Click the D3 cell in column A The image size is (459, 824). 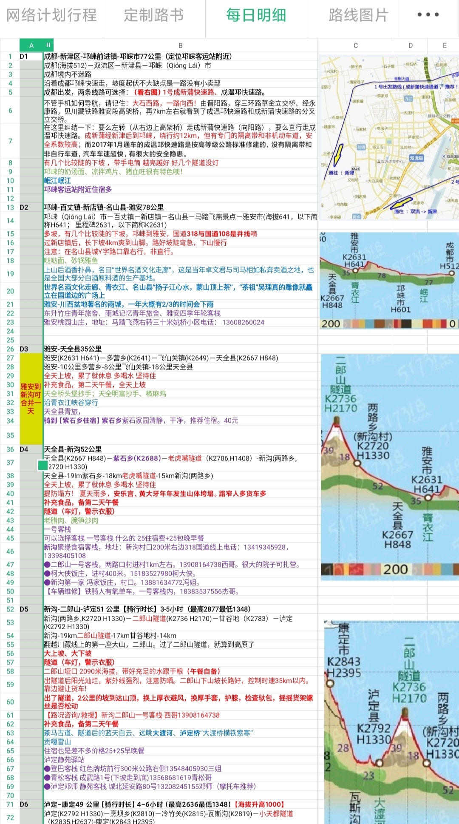click(31, 349)
